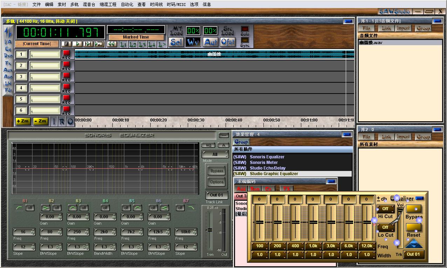The height and width of the screenshot is (268, 447).
Task: Zoom in with the +Zm button
Action: [x=23, y=121]
